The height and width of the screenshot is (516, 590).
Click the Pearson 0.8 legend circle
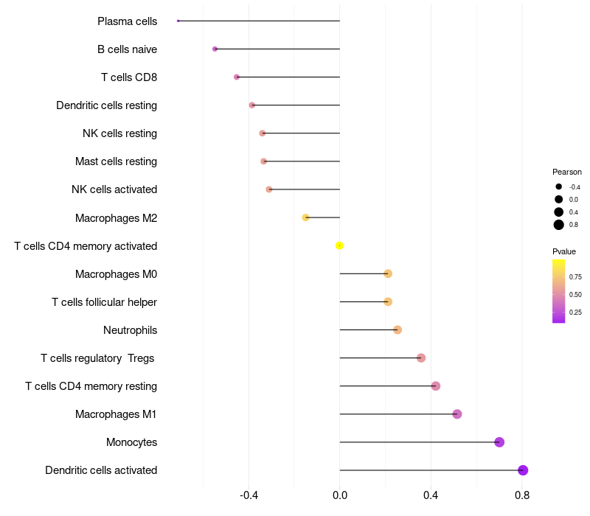pyautogui.click(x=559, y=225)
